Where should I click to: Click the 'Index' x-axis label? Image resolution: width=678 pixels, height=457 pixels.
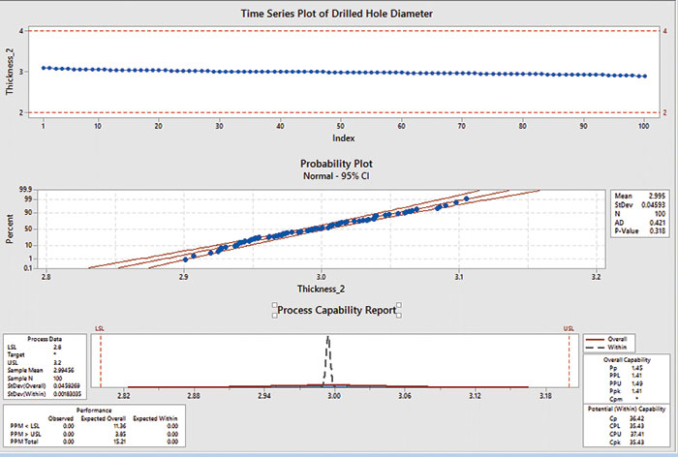(x=343, y=138)
